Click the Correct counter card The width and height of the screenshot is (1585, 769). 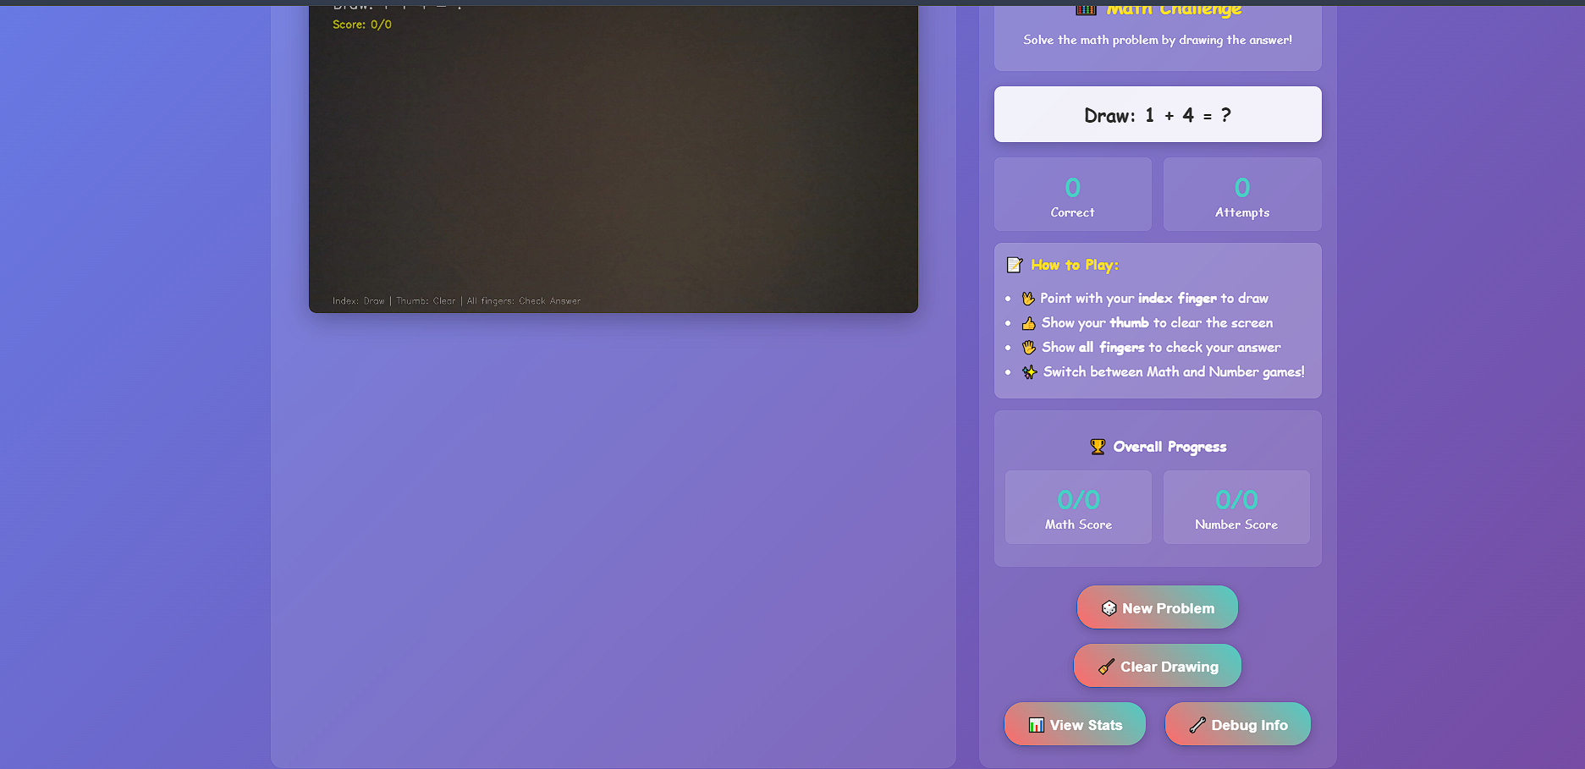click(1072, 195)
